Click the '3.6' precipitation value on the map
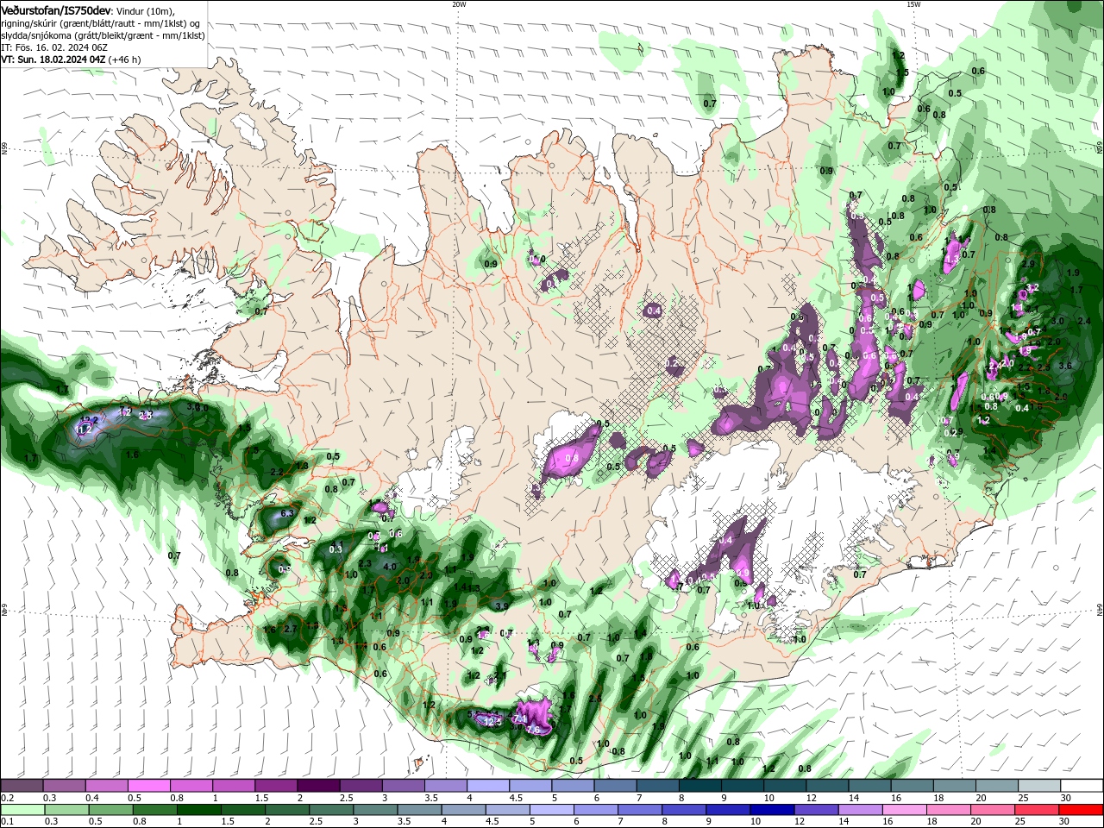The width and height of the screenshot is (1104, 828). [1064, 366]
